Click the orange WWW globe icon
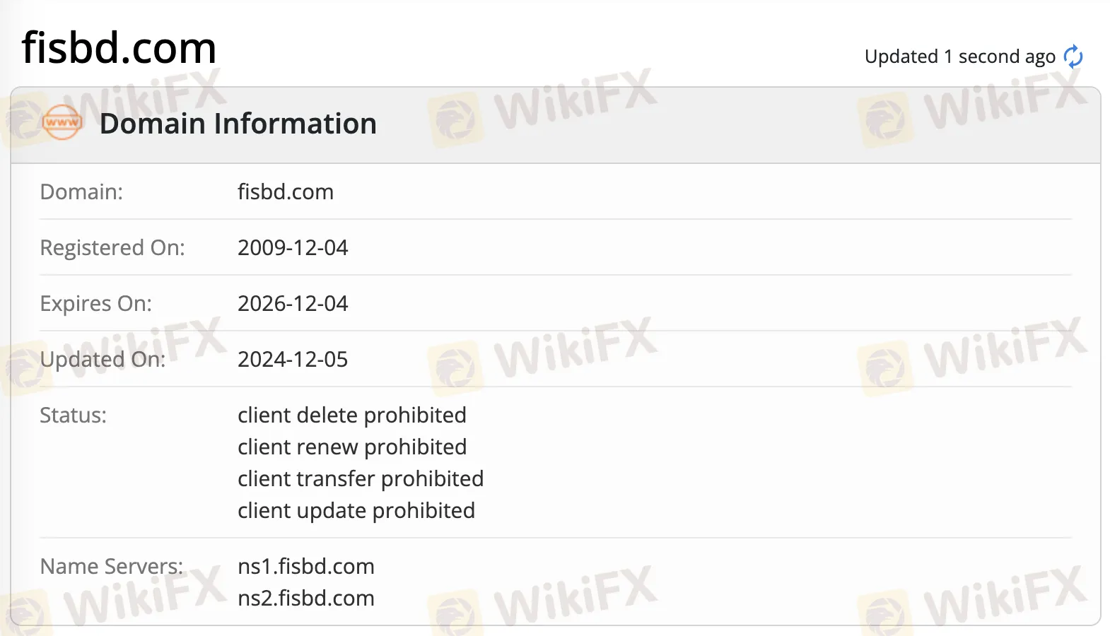The height and width of the screenshot is (636, 1110). 62,122
